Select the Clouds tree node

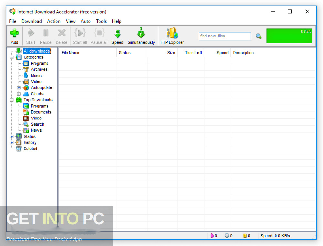point(37,94)
